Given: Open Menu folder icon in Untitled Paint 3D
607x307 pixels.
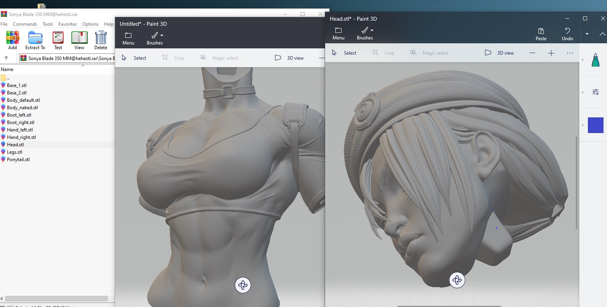Looking at the screenshot, I should point(128,39).
